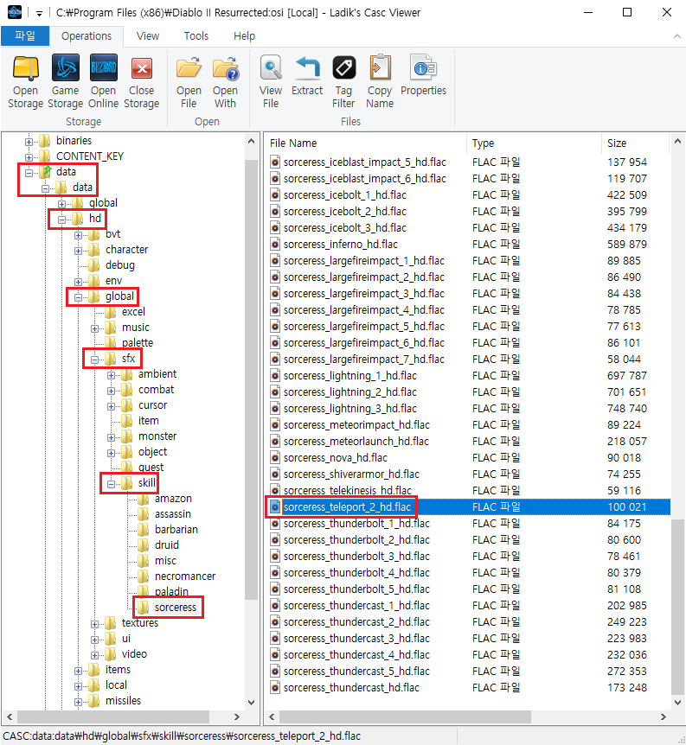Click the Tag Filter icon

click(343, 67)
